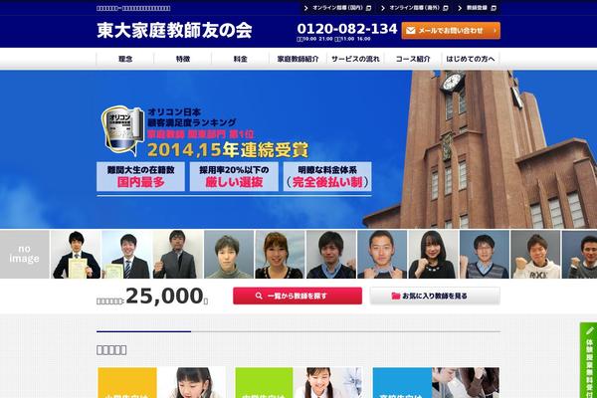The image size is (597, 398).
Task: Select the smiling brown-haired woman thumbnail
Action: (x=280, y=254)
